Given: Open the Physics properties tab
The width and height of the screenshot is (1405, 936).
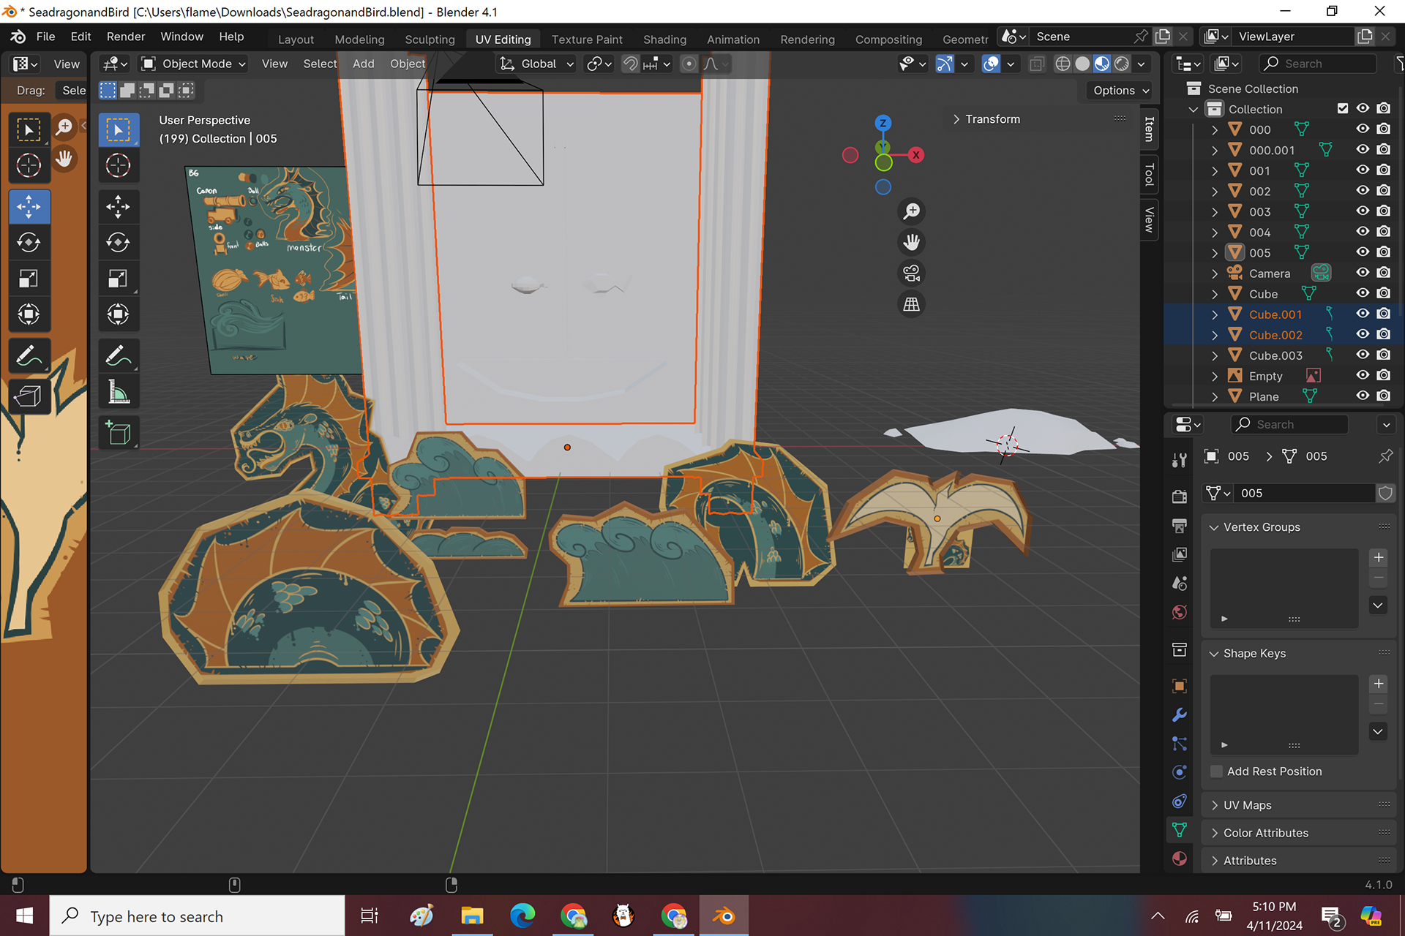Looking at the screenshot, I should [1179, 772].
